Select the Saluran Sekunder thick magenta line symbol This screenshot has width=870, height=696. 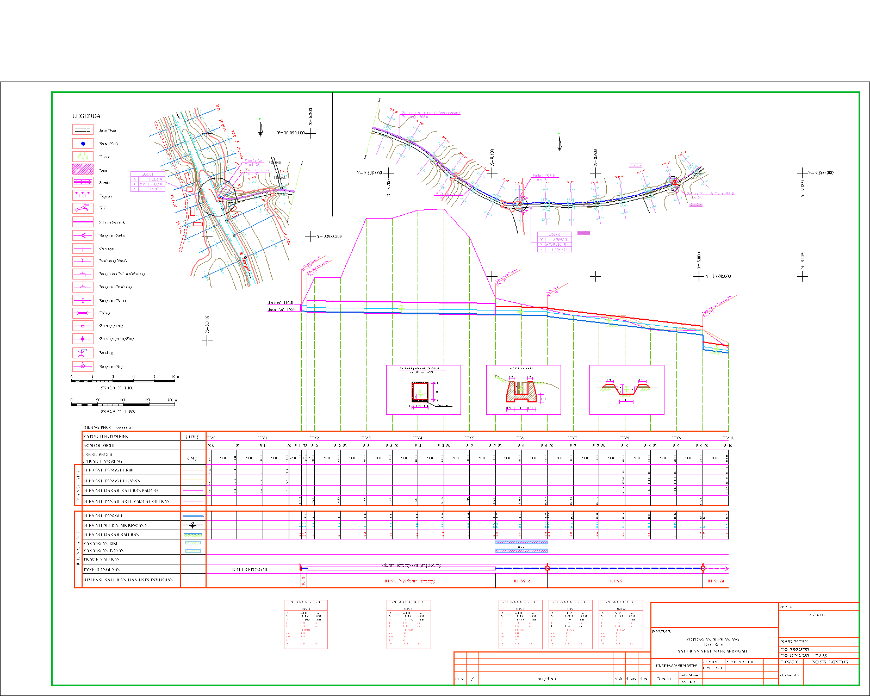[83, 222]
